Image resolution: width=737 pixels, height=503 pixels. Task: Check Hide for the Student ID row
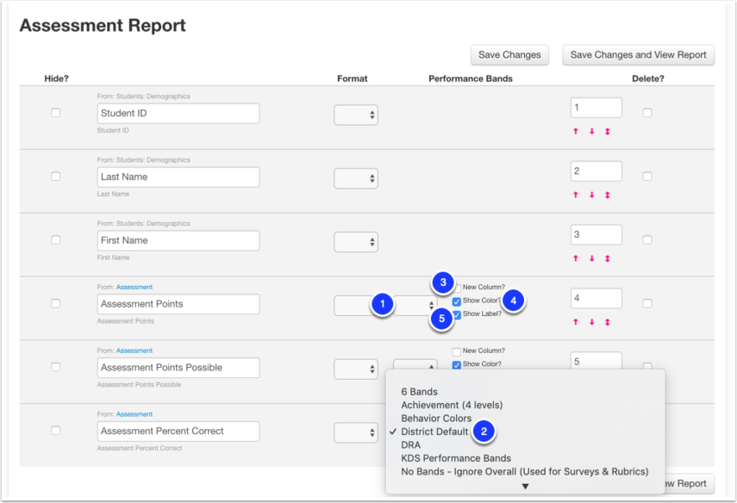point(55,112)
